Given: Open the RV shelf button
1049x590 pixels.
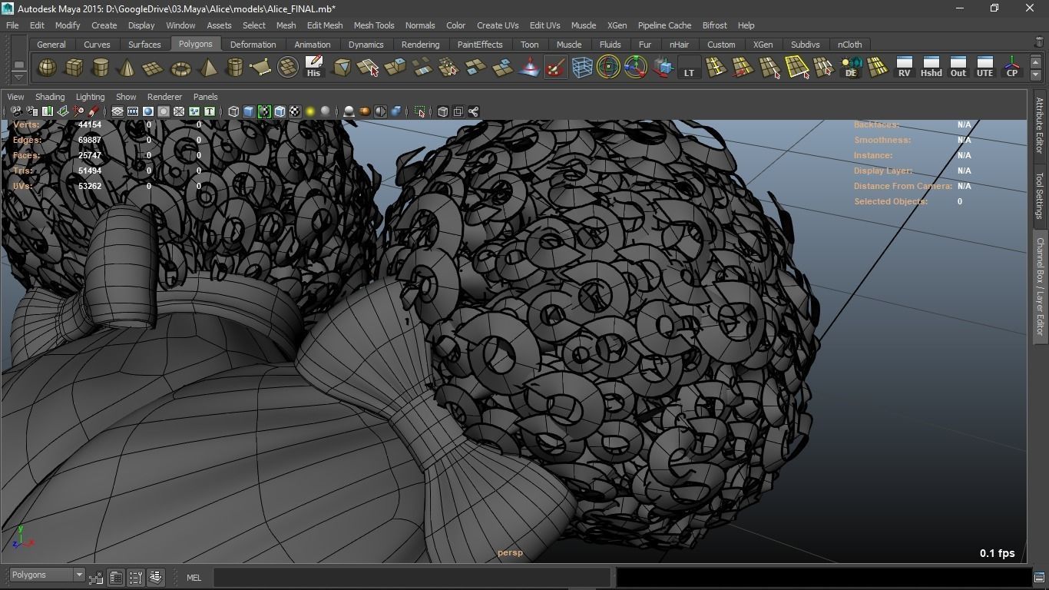Looking at the screenshot, I should [x=905, y=68].
